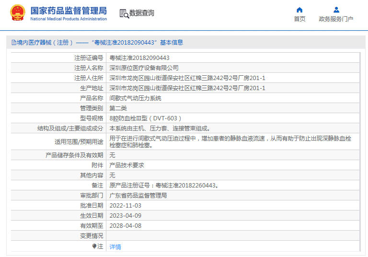Viewport: 368px width, 257px height.
Task: Click the 首页 home icon
Action: tap(299, 10)
